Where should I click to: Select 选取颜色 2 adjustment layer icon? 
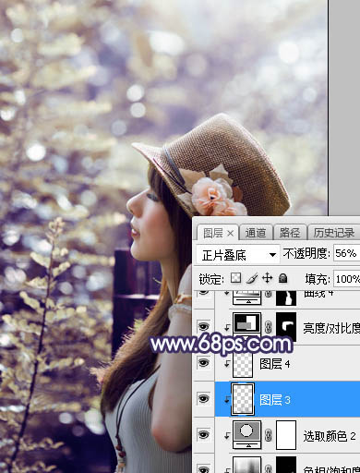[x=247, y=434]
